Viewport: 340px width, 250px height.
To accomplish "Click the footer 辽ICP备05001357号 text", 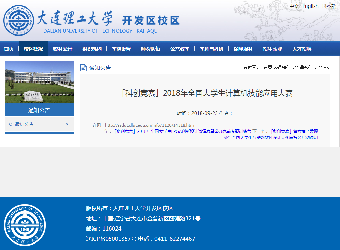I will [111, 239].
